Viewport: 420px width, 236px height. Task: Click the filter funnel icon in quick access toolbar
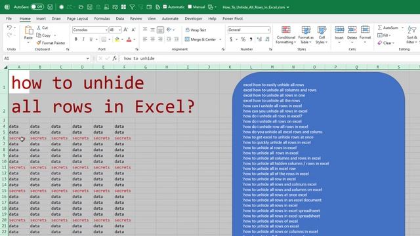[132, 7]
